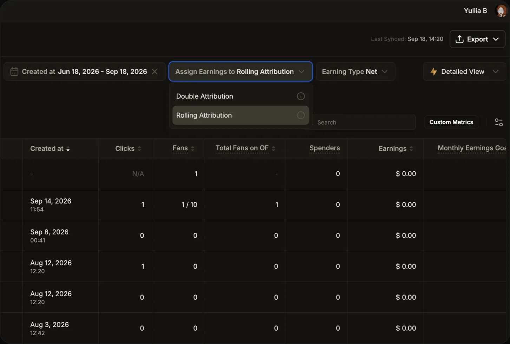Click the Export upload icon
The image size is (510, 344).
[x=459, y=39]
